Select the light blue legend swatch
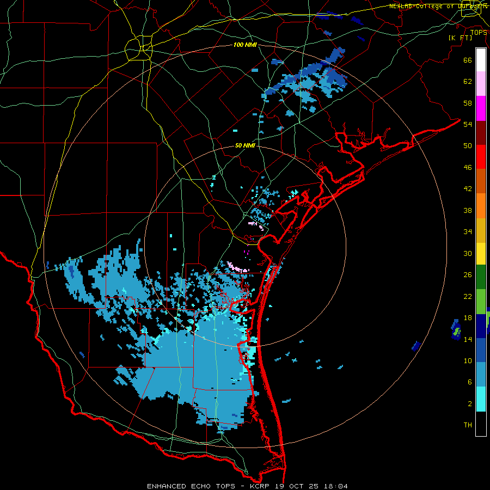Screen dimensions: 490x490 [x=481, y=375]
